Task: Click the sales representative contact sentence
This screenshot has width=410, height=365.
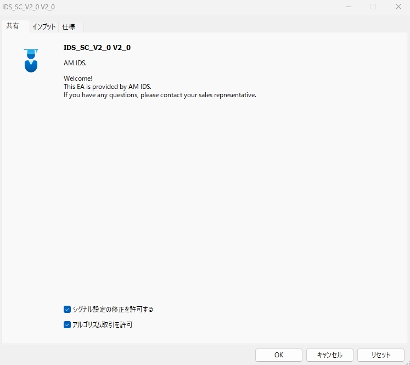Action: point(160,95)
